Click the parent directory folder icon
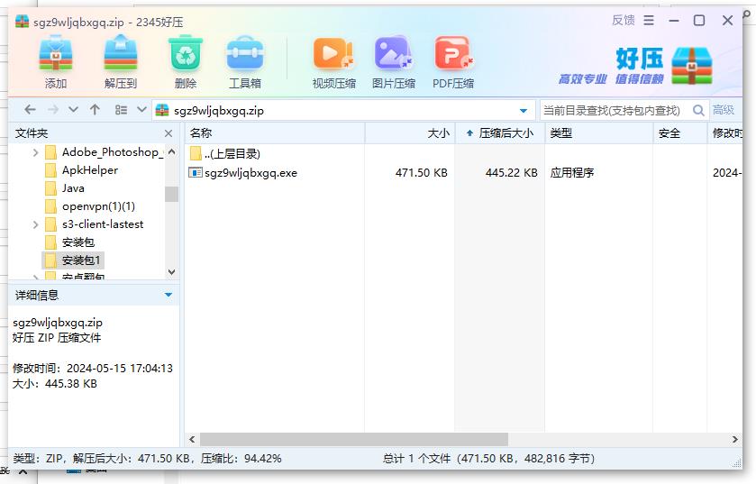The image size is (756, 484). (x=196, y=154)
